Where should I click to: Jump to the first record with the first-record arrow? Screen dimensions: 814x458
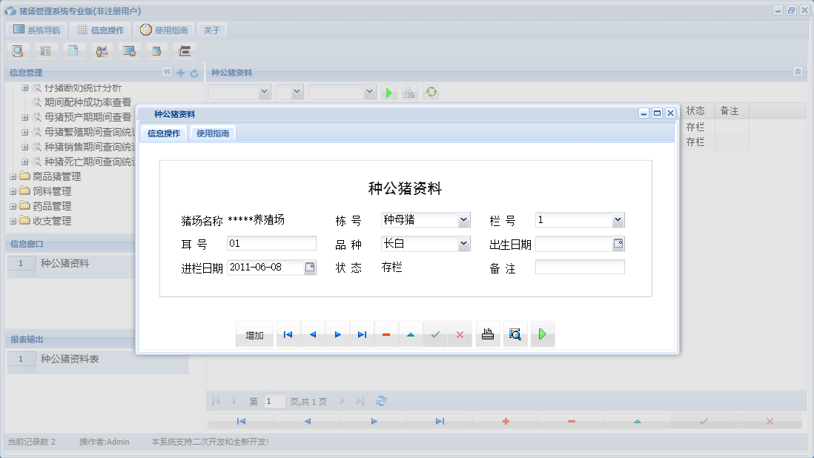click(x=288, y=334)
